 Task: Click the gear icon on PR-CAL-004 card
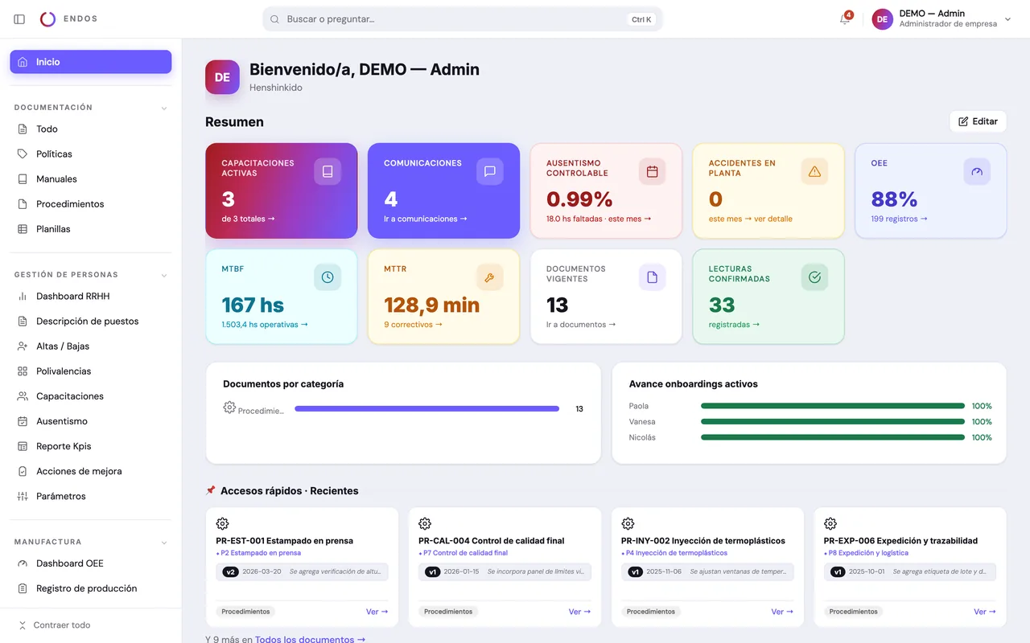pos(425,523)
